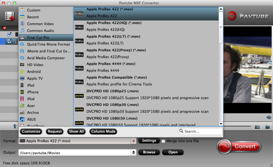Click the iPod device icon
The width and height of the screenshot is (273, 167).
pos(22,99)
